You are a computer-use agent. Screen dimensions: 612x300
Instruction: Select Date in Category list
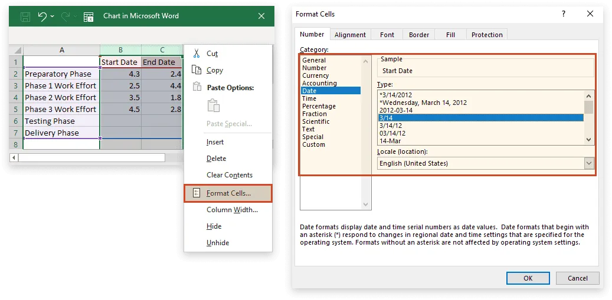click(331, 91)
